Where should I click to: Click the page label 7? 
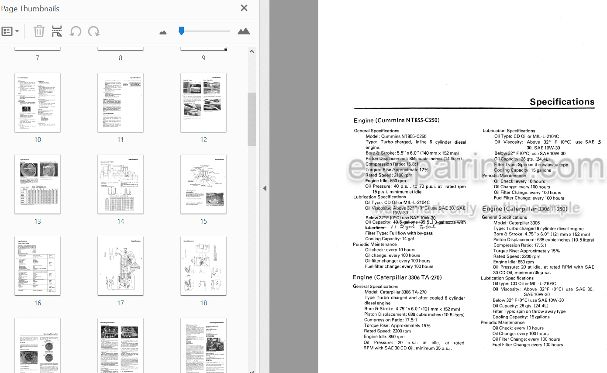pos(38,58)
